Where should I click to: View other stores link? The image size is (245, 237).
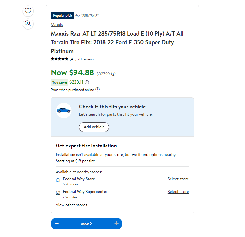click(x=71, y=205)
